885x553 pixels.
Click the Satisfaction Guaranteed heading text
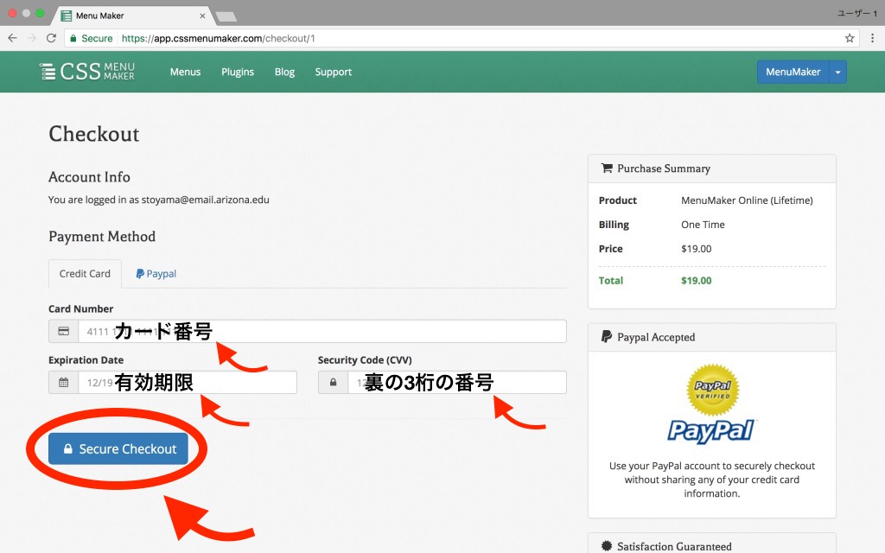(x=674, y=546)
